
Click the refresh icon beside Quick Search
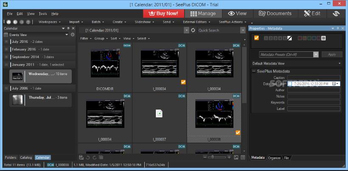[193, 30]
